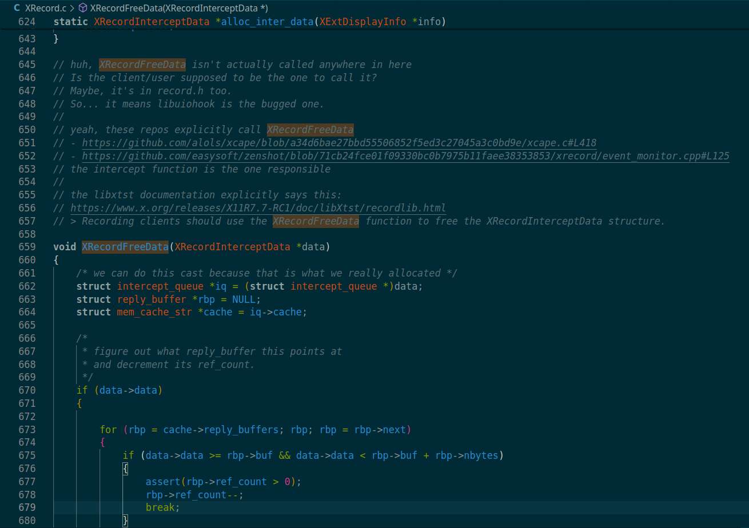This screenshot has height=528, width=749.
Task: Open the x.org recordlib.html link
Action: 258,208
